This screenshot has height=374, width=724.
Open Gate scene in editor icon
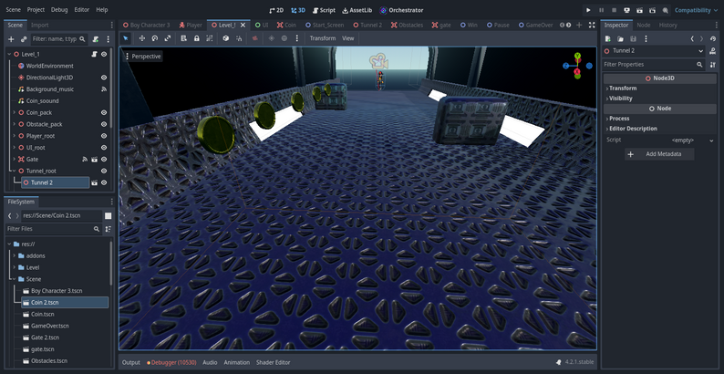pyautogui.click(x=95, y=160)
